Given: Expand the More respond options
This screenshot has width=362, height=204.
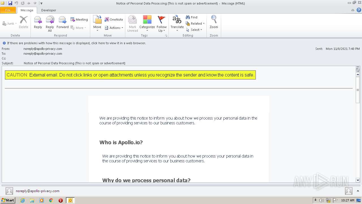Looking at the screenshot, I should pyautogui.click(x=78, y=28).
